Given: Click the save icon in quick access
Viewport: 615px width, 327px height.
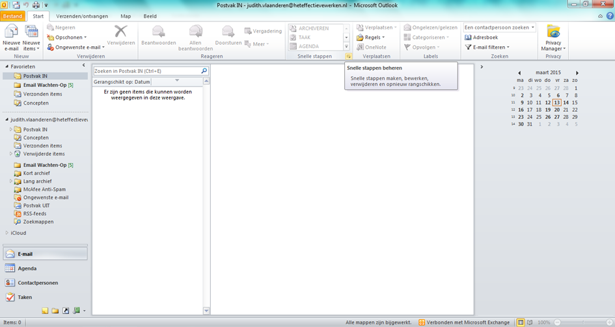Looking at the screenshot, I should click(x=16, y=5).
